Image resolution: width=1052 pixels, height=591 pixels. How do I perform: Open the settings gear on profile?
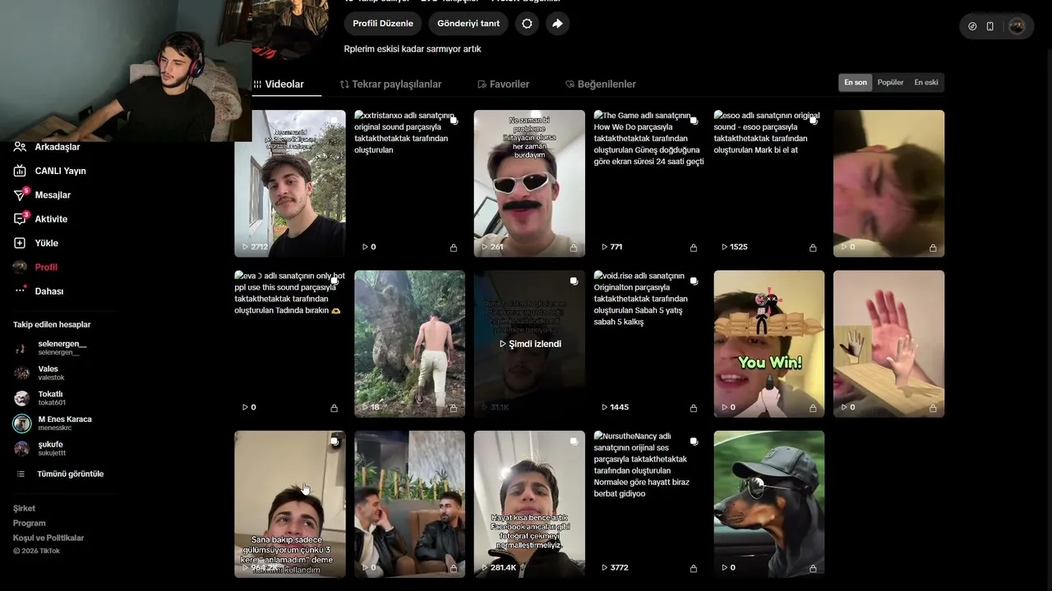click(527, 24)
